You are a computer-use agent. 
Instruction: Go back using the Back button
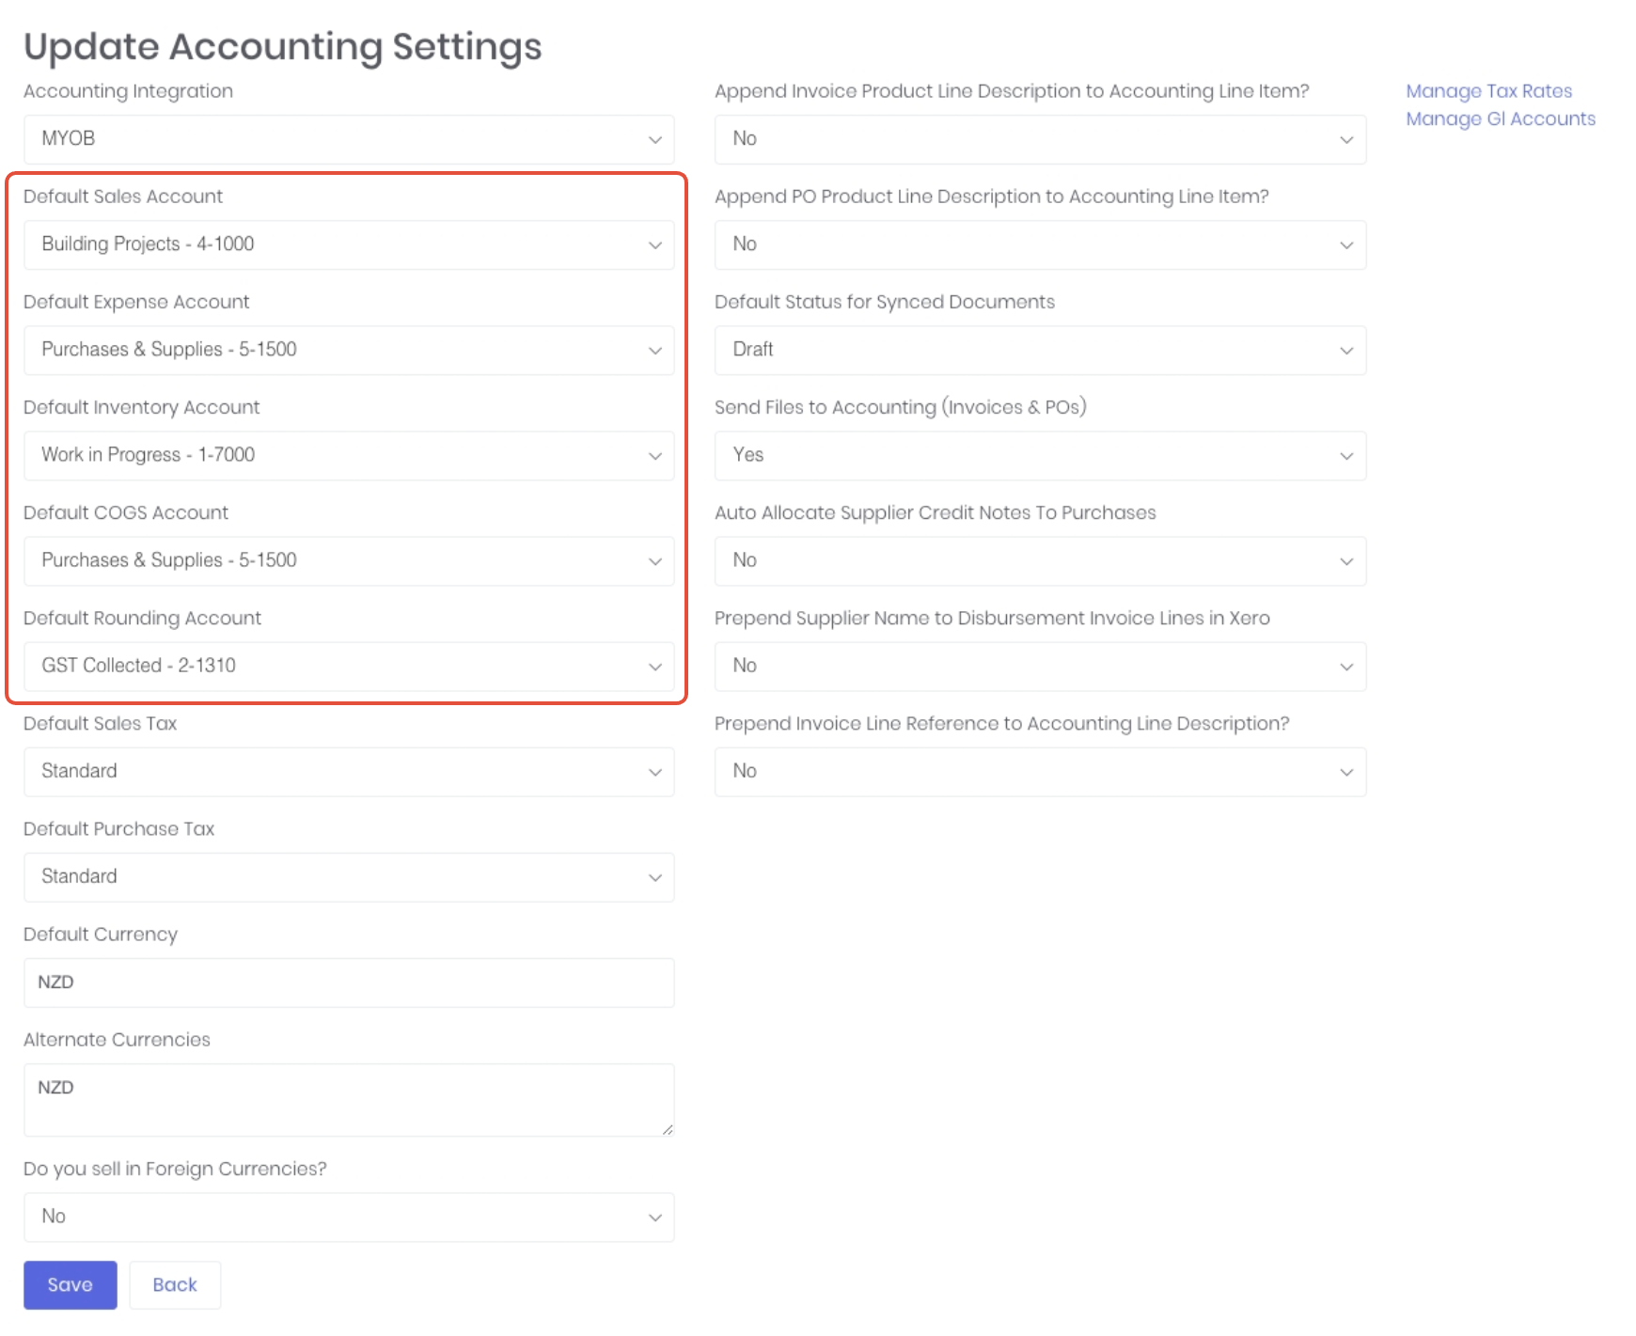pos(175,1284)
